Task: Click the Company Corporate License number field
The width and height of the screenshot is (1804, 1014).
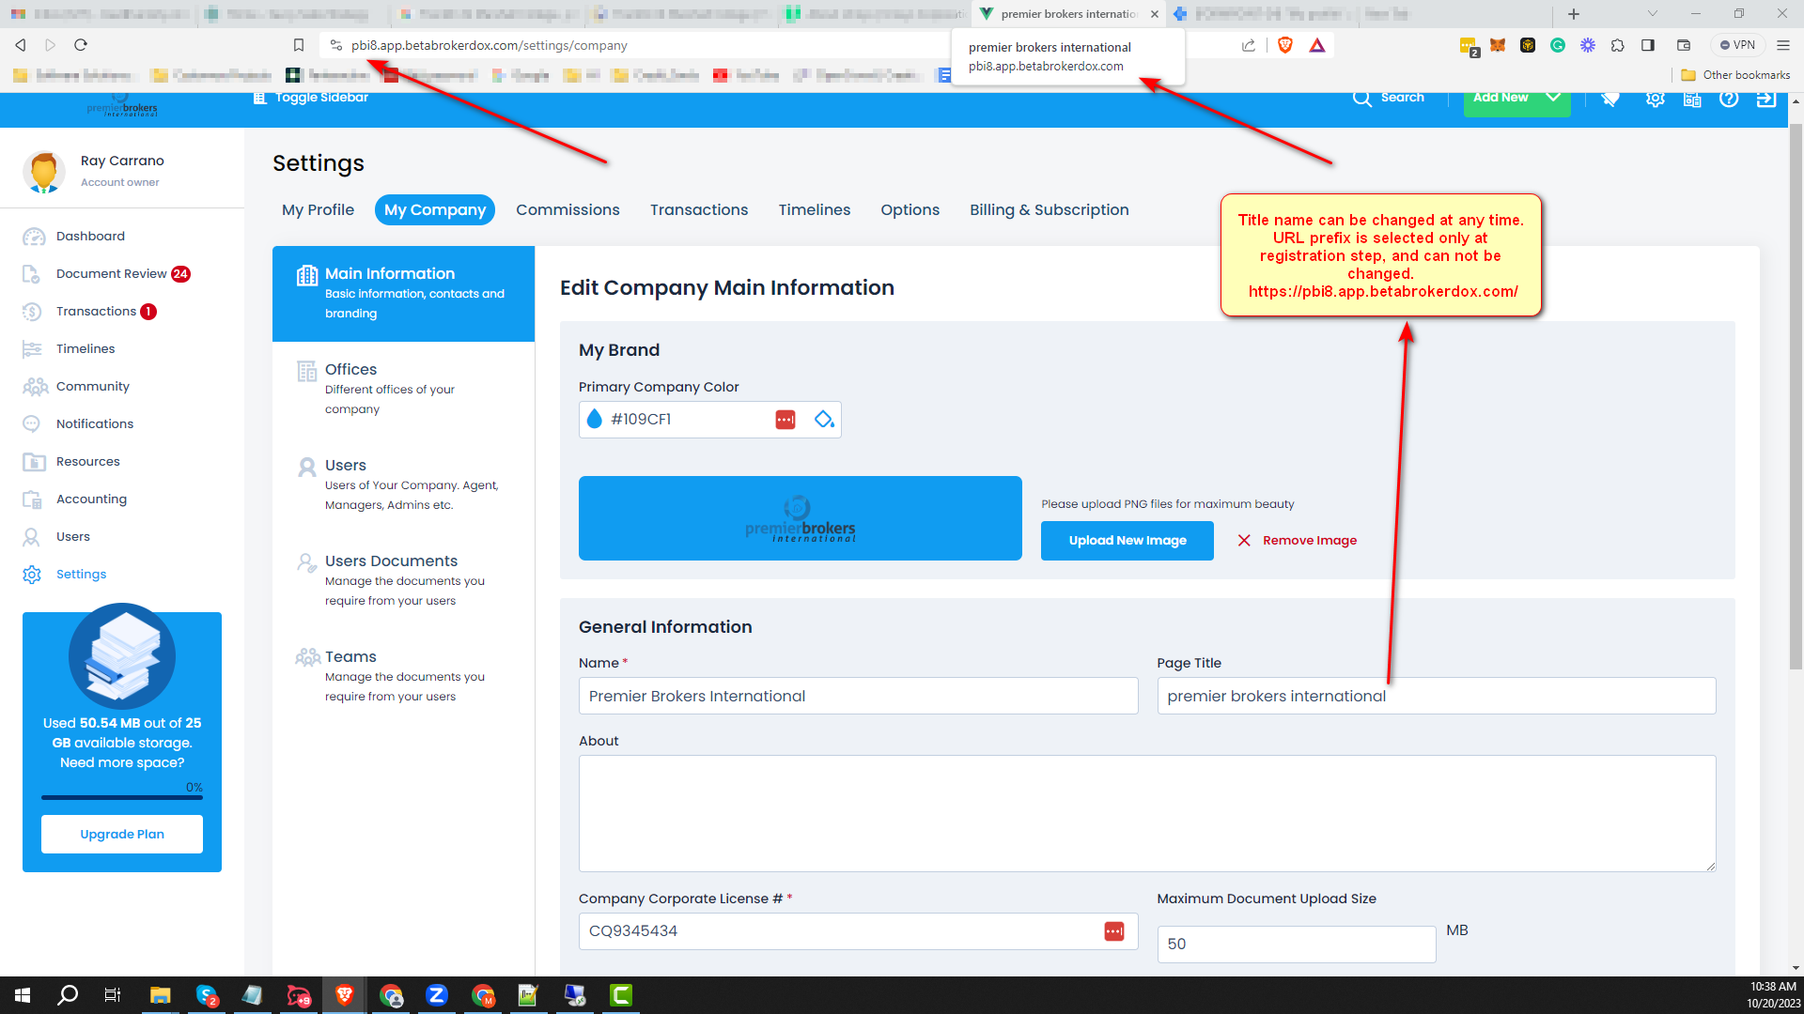Action: pos(859,931)
